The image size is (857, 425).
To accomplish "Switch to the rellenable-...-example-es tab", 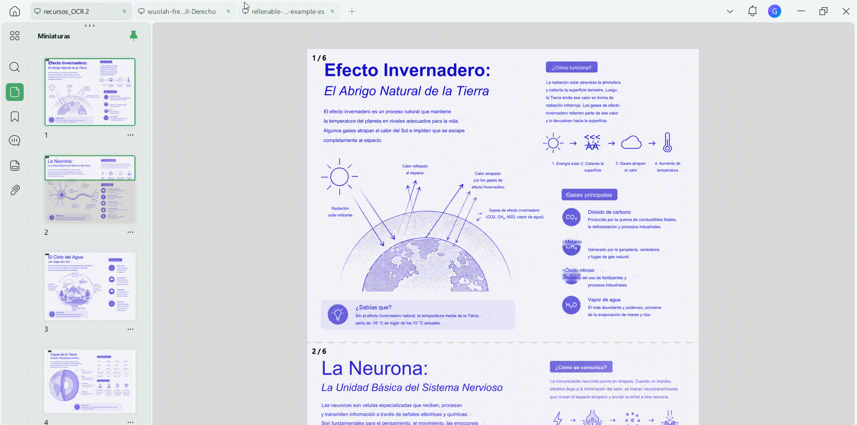I will click(x=288, y=11).
